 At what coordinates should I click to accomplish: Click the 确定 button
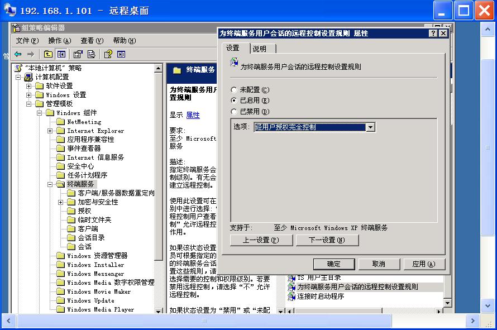[x=334, y=264]
